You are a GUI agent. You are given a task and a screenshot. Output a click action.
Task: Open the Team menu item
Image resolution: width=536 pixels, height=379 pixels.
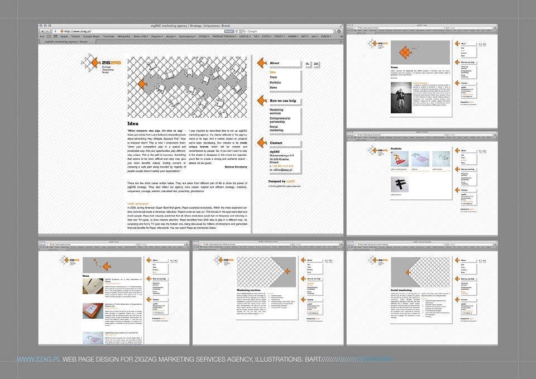pyautogui.click(x=274, y=77)
